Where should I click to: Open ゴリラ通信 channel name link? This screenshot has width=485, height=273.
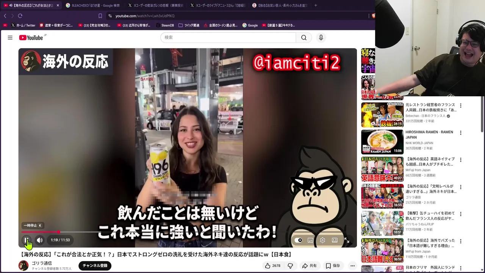pos(42,263)
